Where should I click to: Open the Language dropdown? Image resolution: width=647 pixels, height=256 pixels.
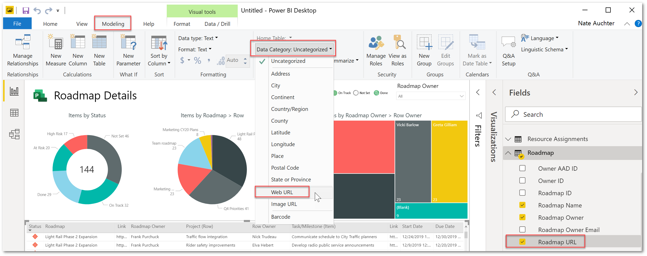click(x=540, y=38)
